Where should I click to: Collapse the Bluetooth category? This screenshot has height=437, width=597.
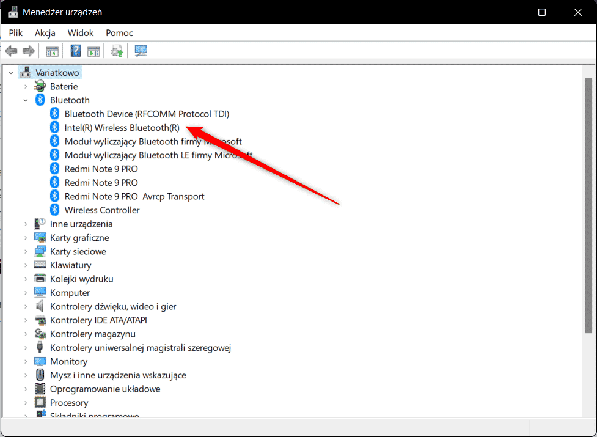(26, 100)
